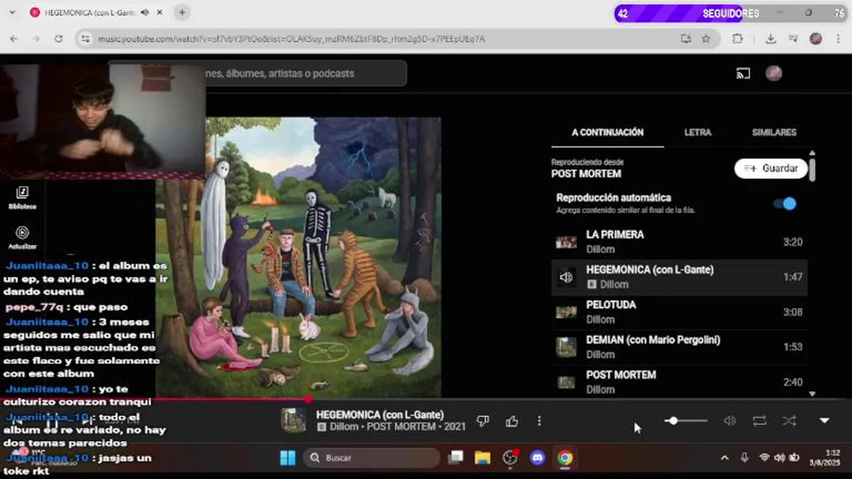Open the Windows Start menu
Screen dimensions: 852x479
click(x=288, y=458)
